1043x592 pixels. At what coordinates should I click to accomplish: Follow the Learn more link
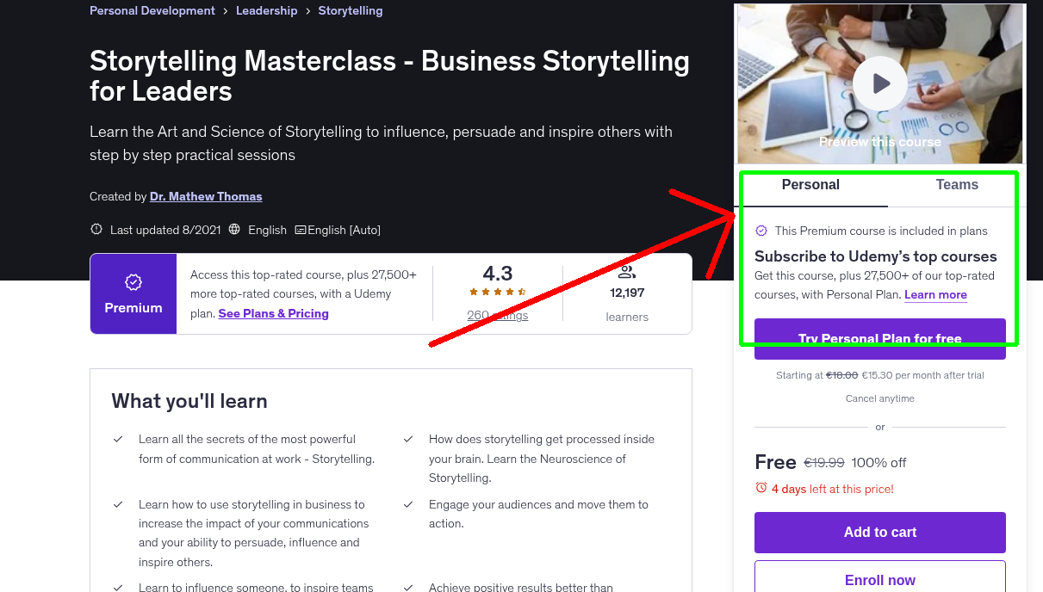pos(935,294)
